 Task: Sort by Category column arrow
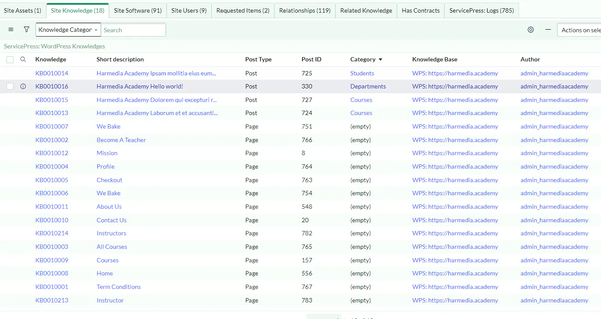click(x=380, y=59)
